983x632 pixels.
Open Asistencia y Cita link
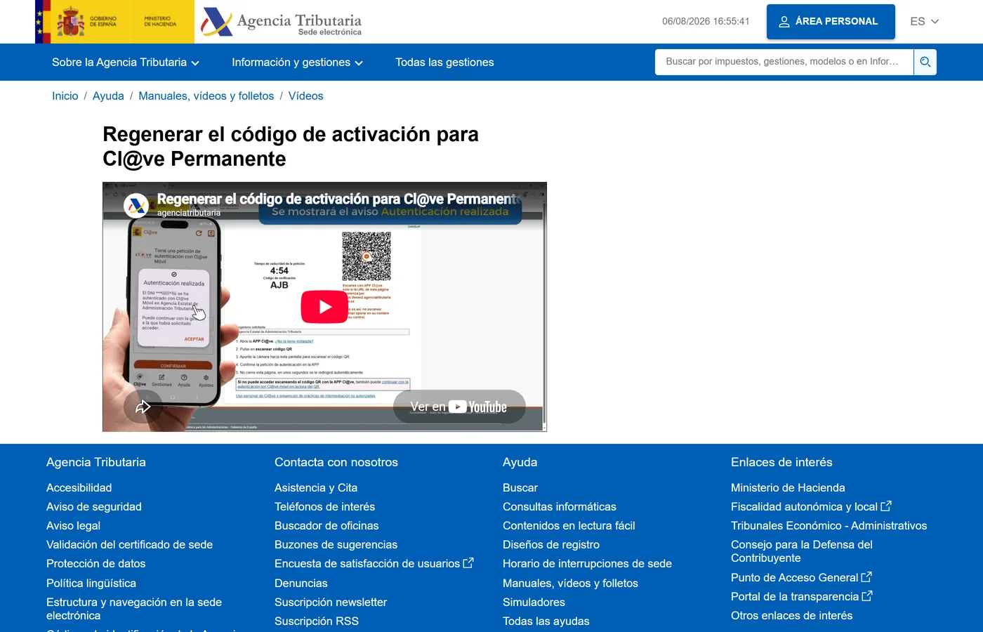coord(316,487)
